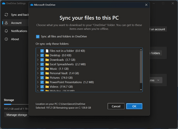Click the Files not in a folder document icon
The height and width of the screenshot is (129, 178).
(47, 51)
